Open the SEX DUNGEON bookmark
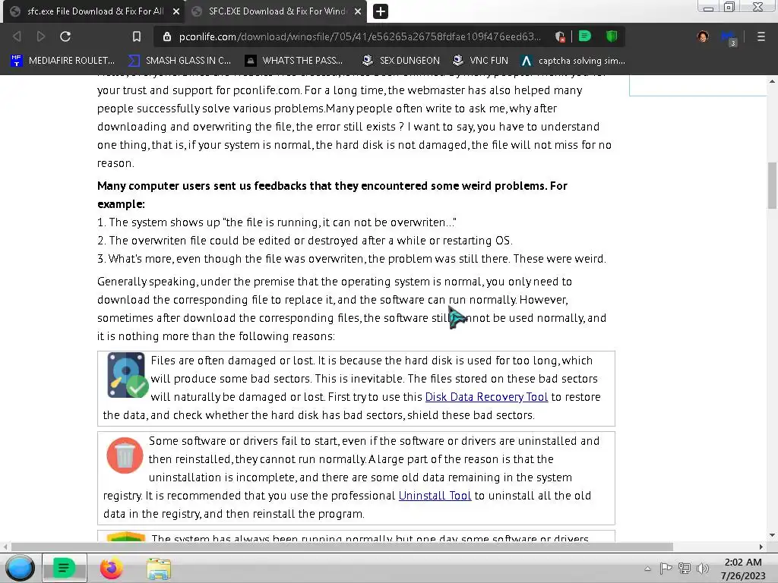Image resolution: width=778 pixels, height=583 pixels. coord(401,61)
